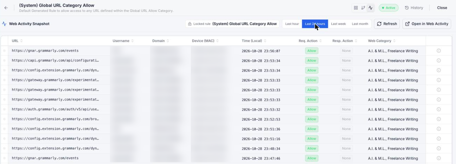Sort by the Resp. Action column
456x164 pixels.
tap(345, 41)
